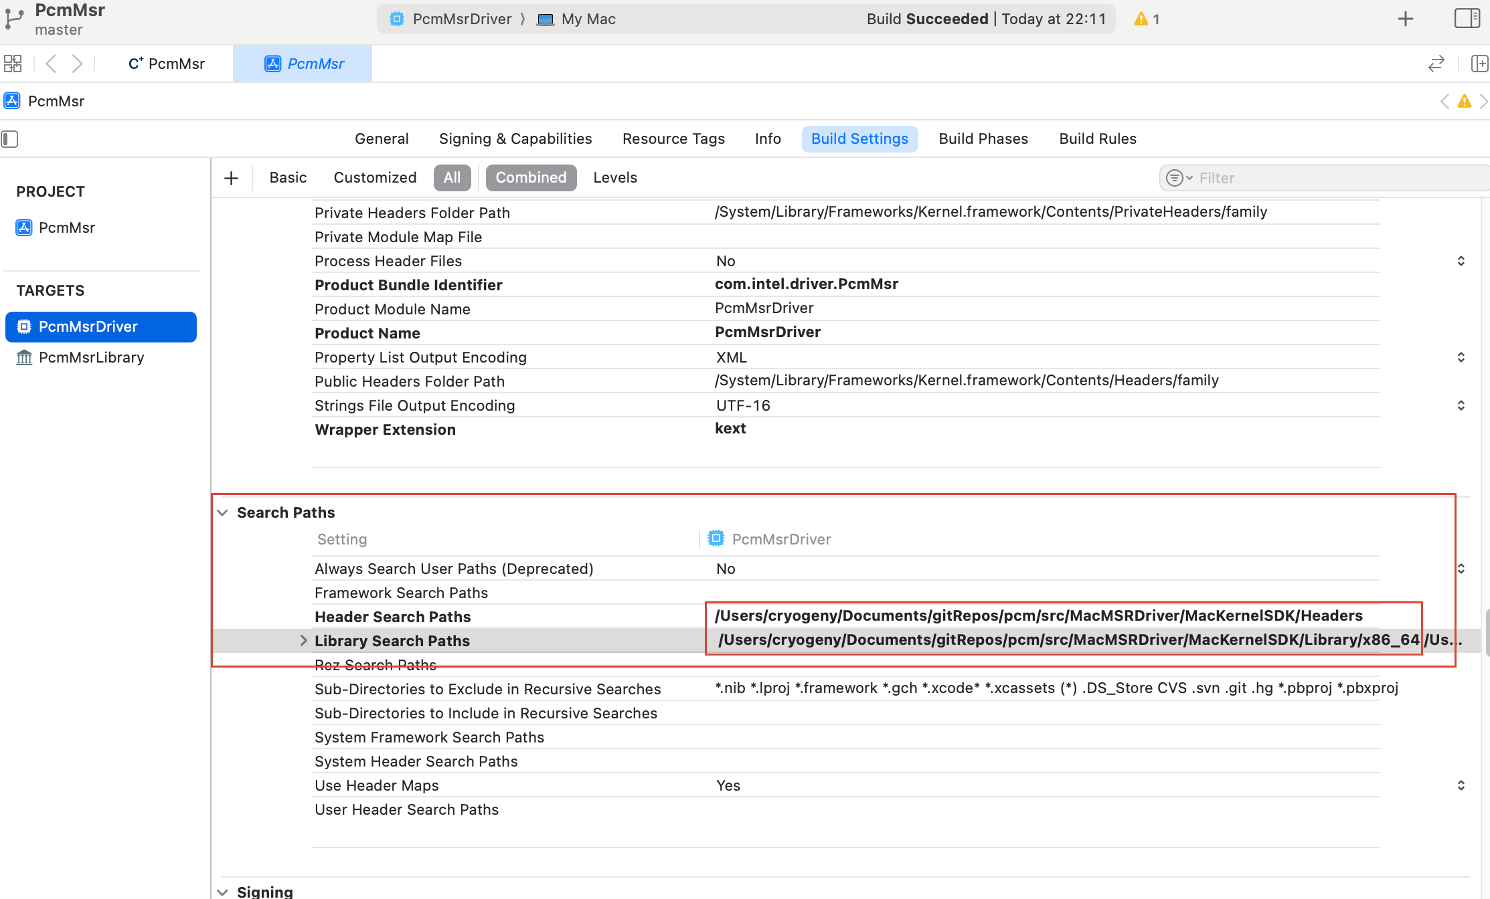Click the swap editor arrows icon
Image resolution: width=1490 pixels, height=899 pixels.
pos(1436,64)
